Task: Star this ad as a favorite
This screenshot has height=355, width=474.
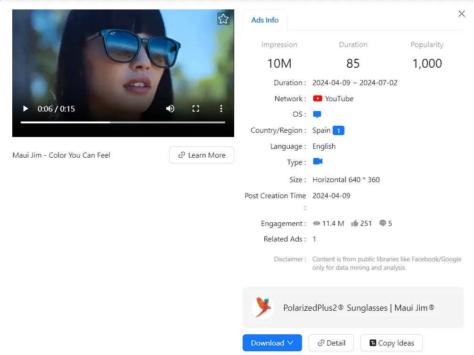Action: point(223,19)
